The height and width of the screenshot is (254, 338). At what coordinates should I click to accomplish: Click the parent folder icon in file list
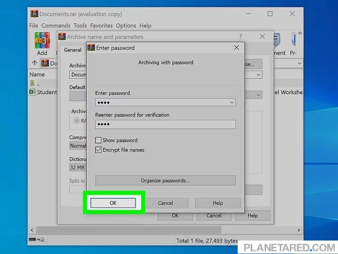click(x=33, y=83)
